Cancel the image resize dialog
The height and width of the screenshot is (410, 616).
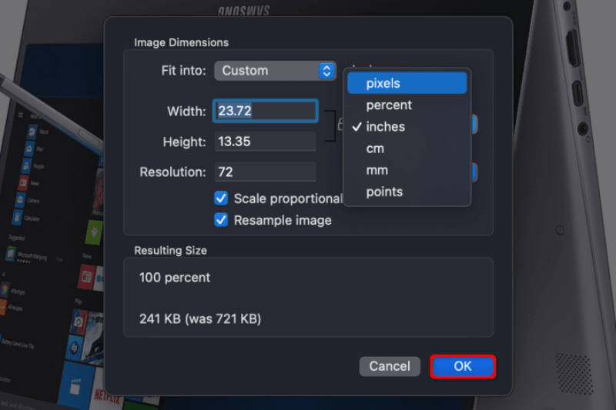pos(390,366)
